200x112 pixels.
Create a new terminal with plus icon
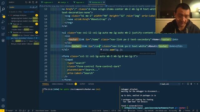point(182,84)
